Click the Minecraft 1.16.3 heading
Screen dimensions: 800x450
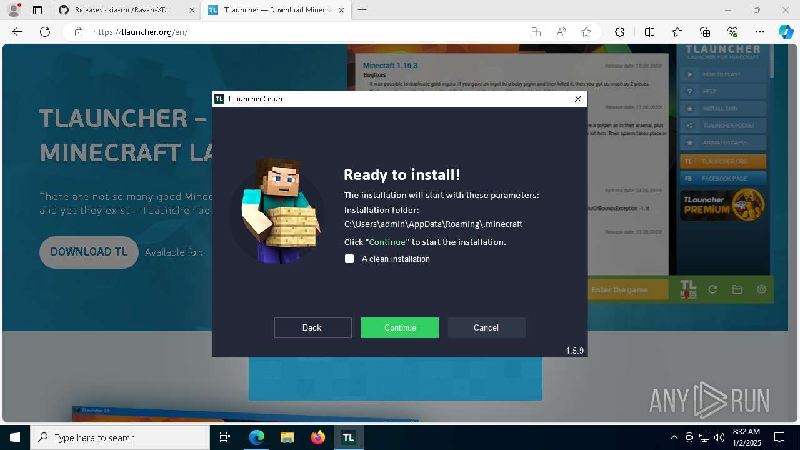point(390,65)
